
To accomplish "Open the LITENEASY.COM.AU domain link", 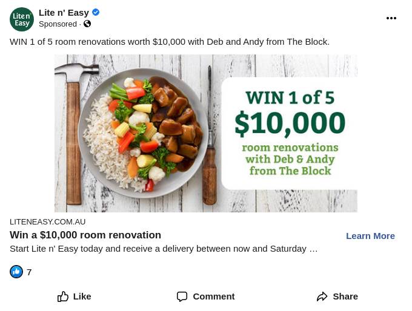I will 48,222.
